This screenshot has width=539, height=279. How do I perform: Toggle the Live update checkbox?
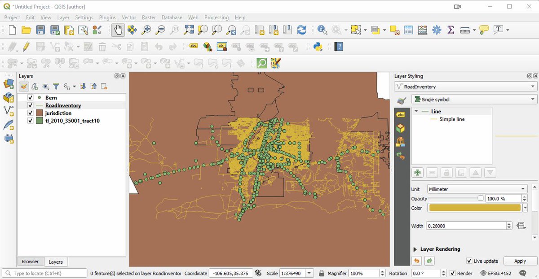tap(469, 261)
